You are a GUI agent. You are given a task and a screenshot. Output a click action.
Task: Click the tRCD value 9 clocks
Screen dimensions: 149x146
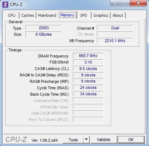(x=88, y=75)
